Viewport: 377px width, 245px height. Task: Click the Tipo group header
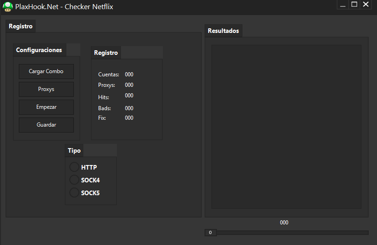[74, 150]
